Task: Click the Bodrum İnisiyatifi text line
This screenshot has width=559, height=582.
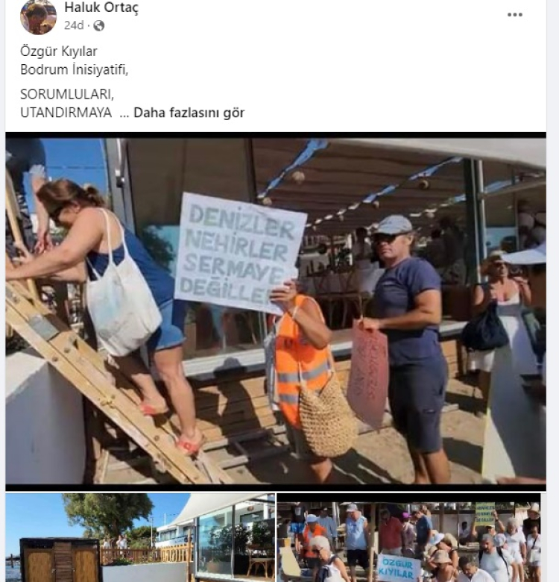Action: [74, 70]
